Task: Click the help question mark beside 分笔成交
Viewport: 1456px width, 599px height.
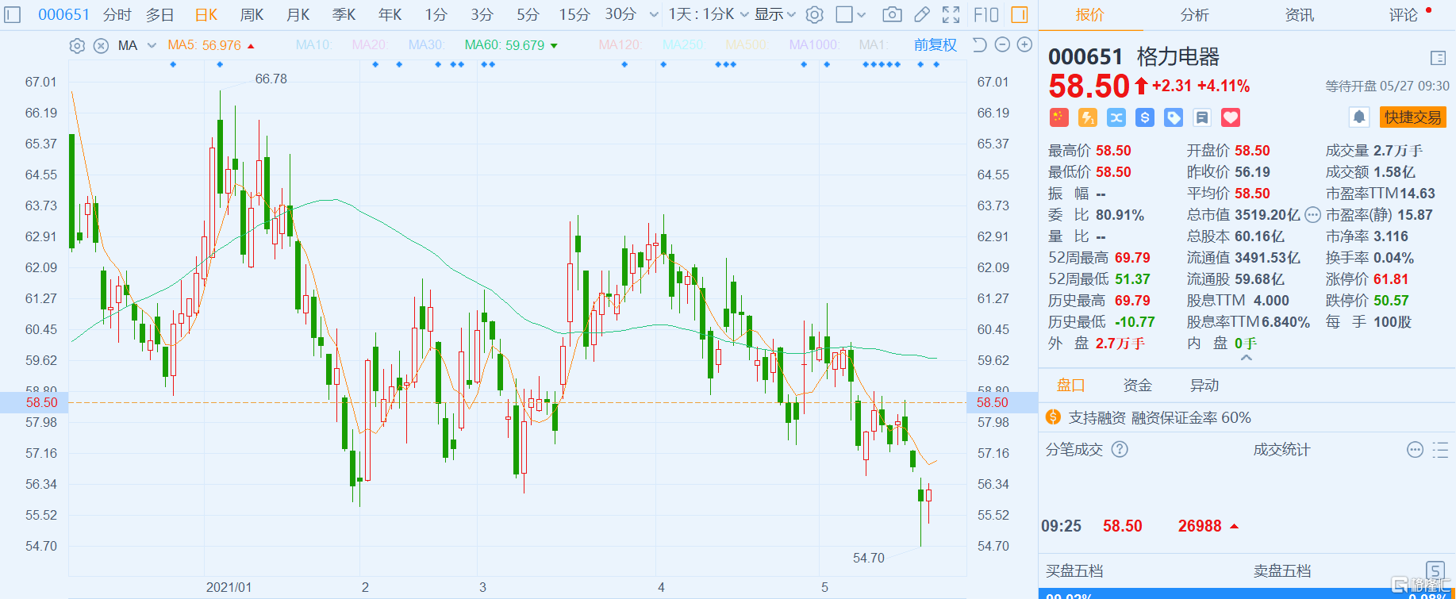Action: (1120, 449)
